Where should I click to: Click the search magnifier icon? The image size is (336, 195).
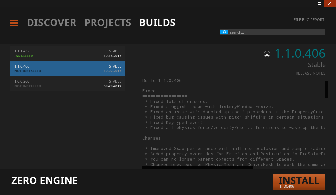(x=224, y=32)
